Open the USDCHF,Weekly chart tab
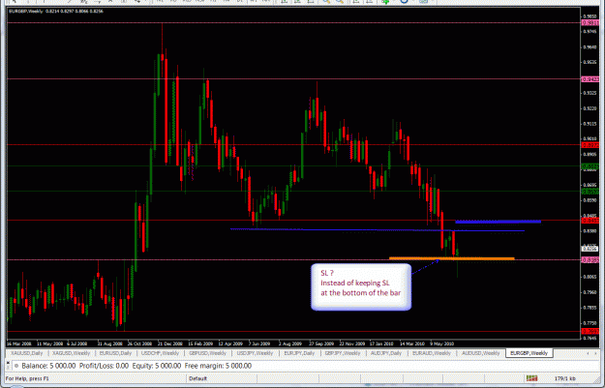 click(x=160, y=353)
